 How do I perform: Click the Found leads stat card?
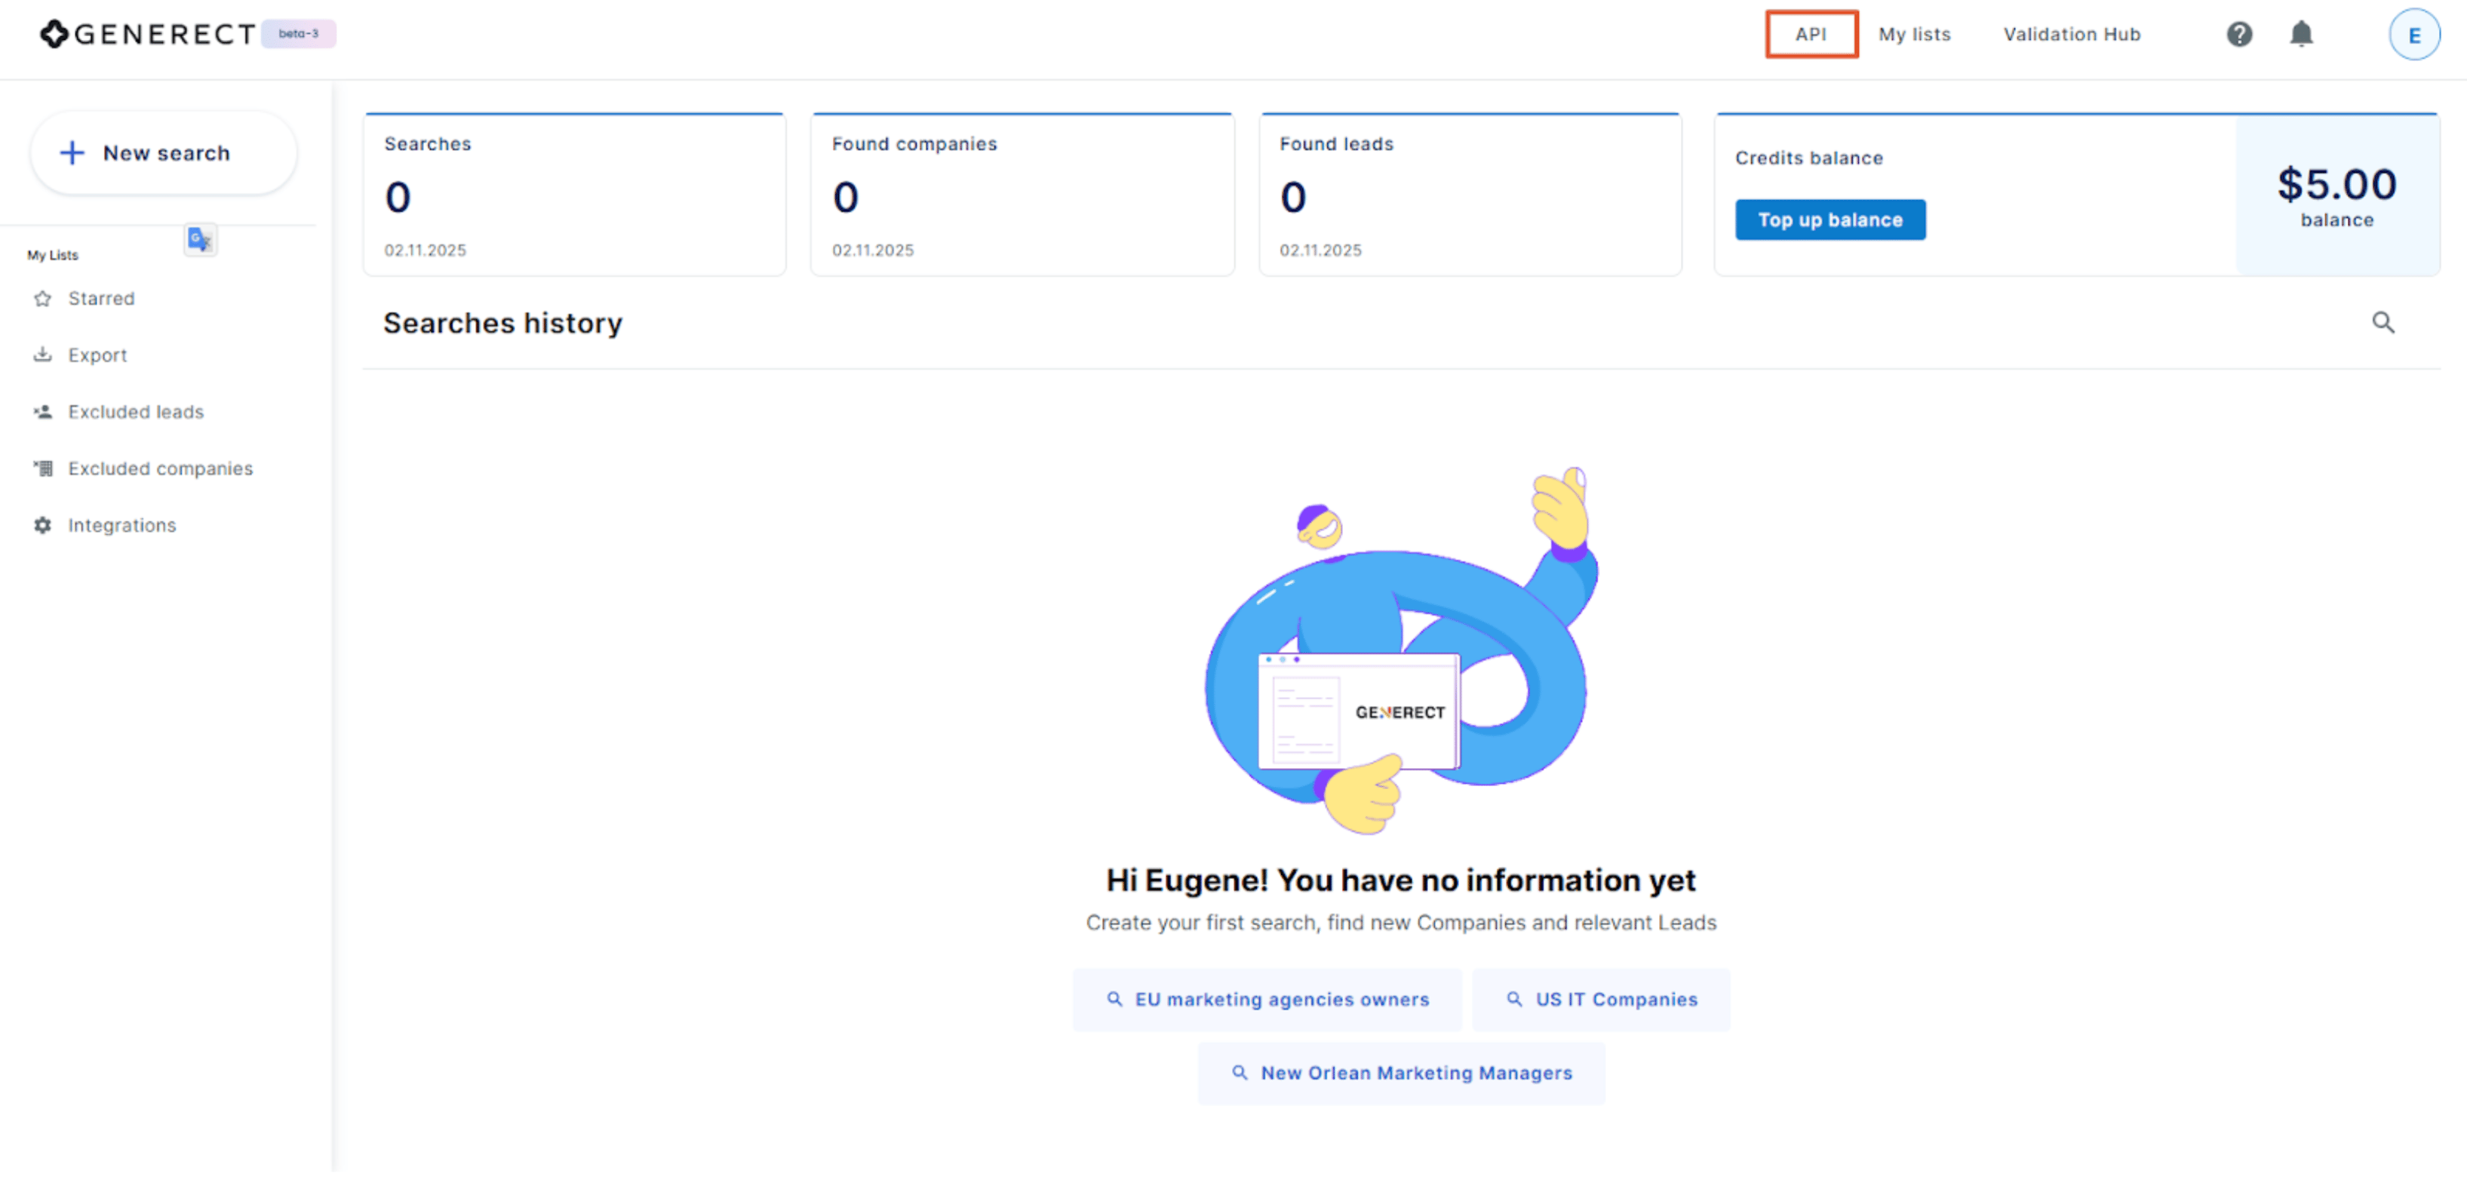(1470, 195)
